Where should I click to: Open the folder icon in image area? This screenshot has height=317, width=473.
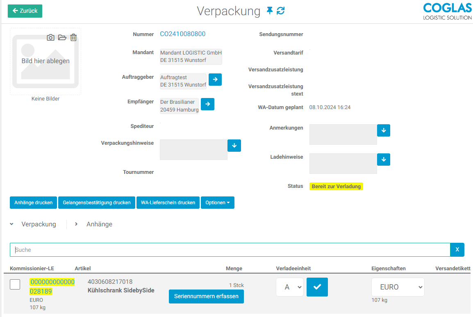62,38
